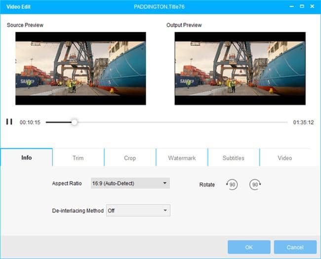Switch to the Watermark tab

(x=182, y=158)
